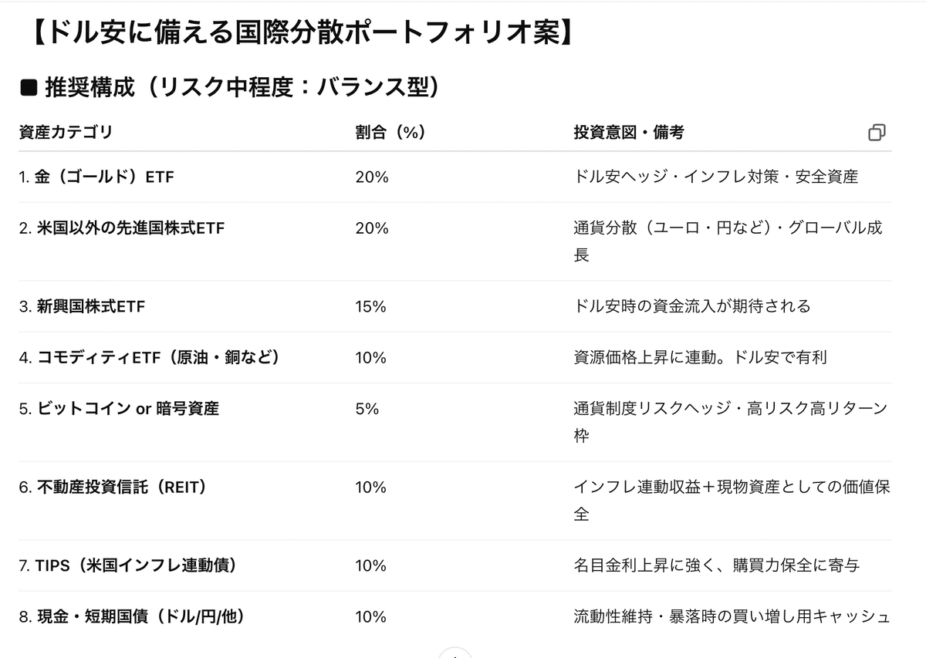Click the 割合（%） column header
The image size is (926, 658).
click(x=390, y=132)
